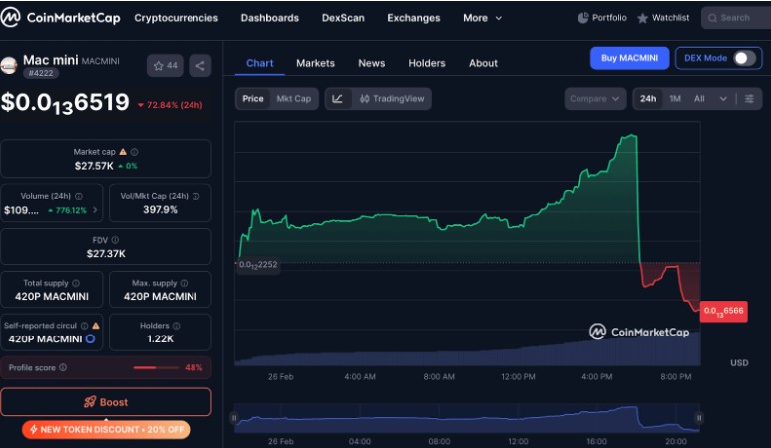This screenshot has width=771, height=448.
Task: Click the Boost rocket icon
Action: (90, 402)
